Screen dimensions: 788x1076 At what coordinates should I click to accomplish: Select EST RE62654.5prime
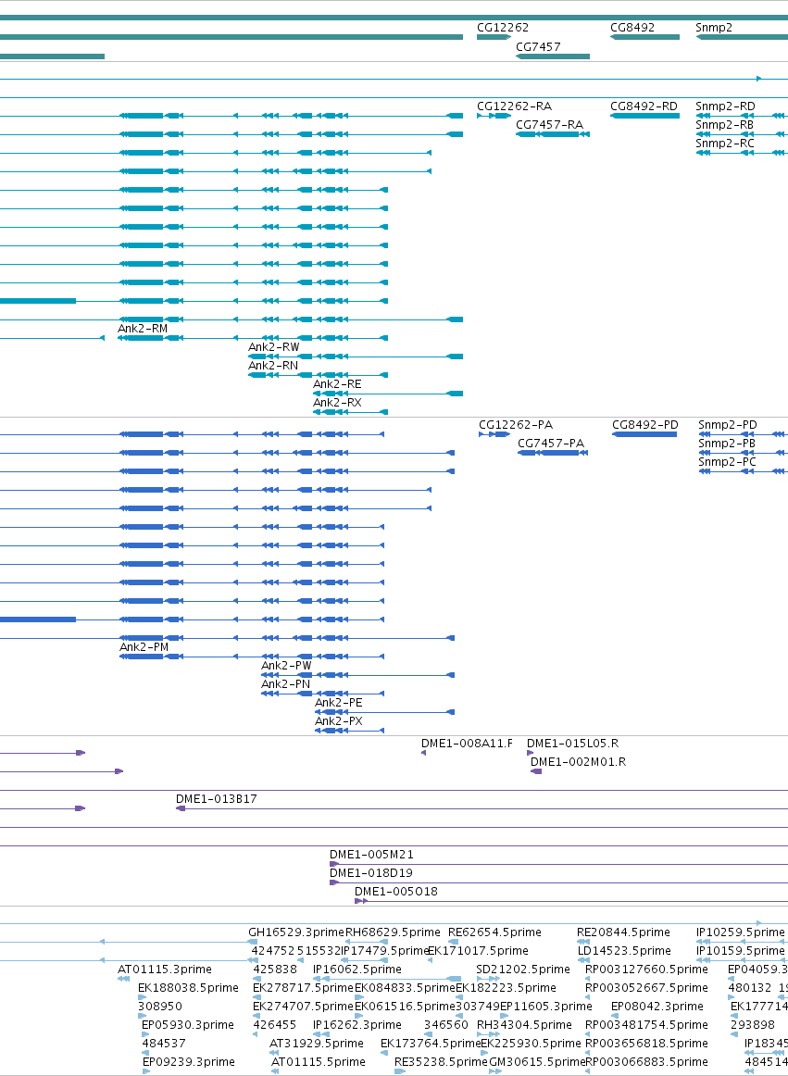pyautogui.click(x=494, y=932)
